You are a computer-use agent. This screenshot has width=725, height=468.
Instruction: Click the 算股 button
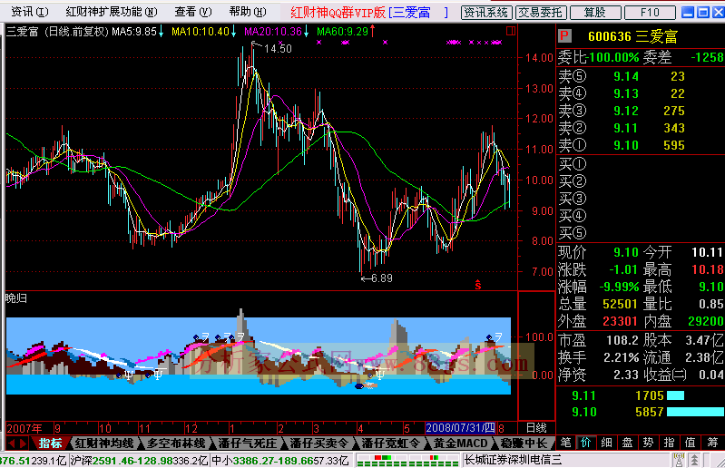pyautogui.click(x=594, y=12)
